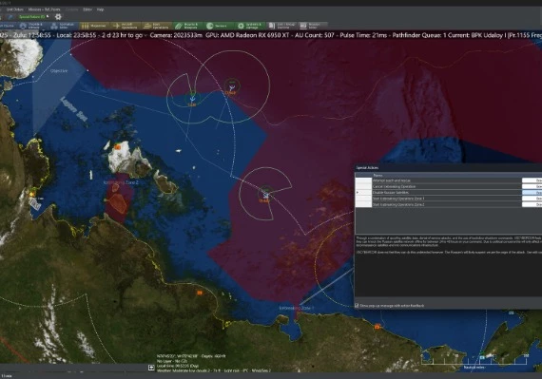542x379 pixels.
Task: Select the yellow-highlighted unit on the western coast
Action: (32, 194)
